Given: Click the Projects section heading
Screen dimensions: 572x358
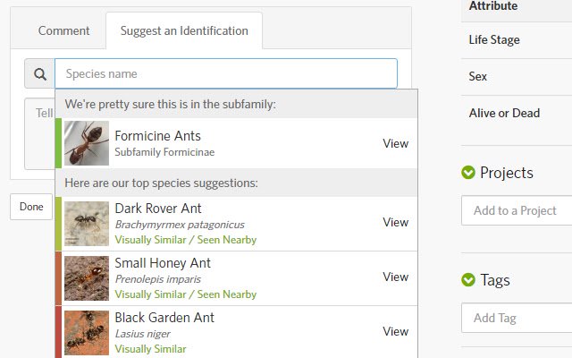Looking at the screenshot, I should pos(507,173).
